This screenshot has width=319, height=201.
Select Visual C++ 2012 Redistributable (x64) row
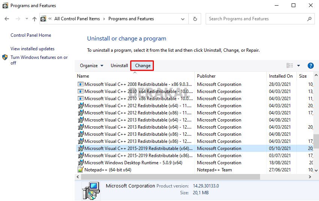click(195, 105)
